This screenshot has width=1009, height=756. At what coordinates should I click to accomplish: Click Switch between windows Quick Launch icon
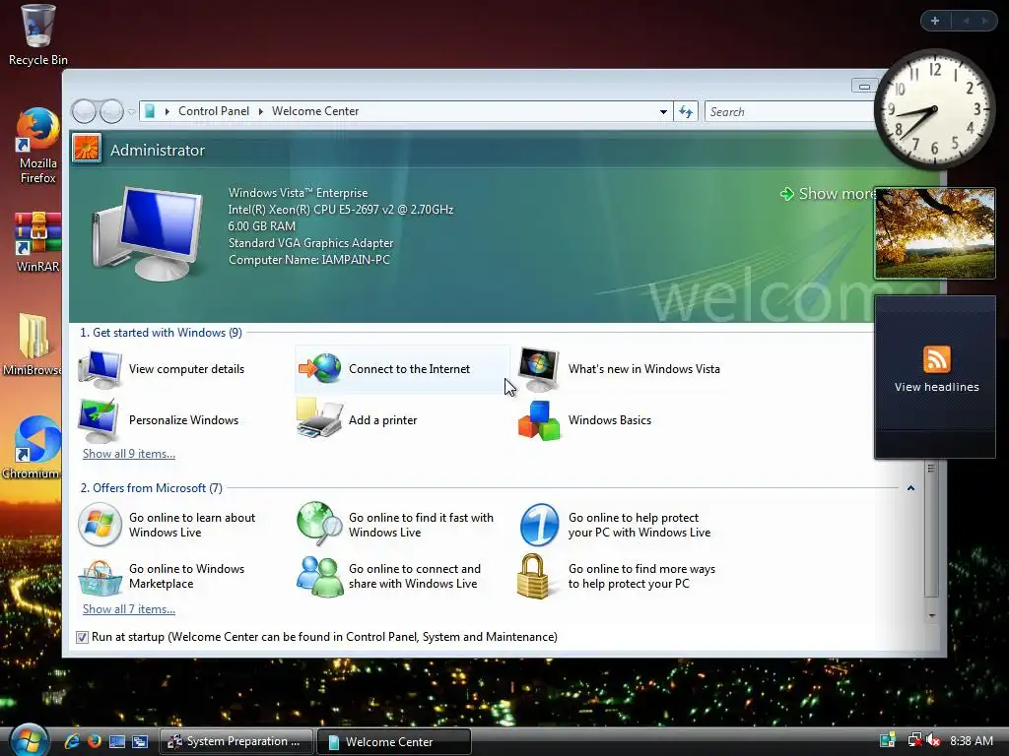click(140, 741)
